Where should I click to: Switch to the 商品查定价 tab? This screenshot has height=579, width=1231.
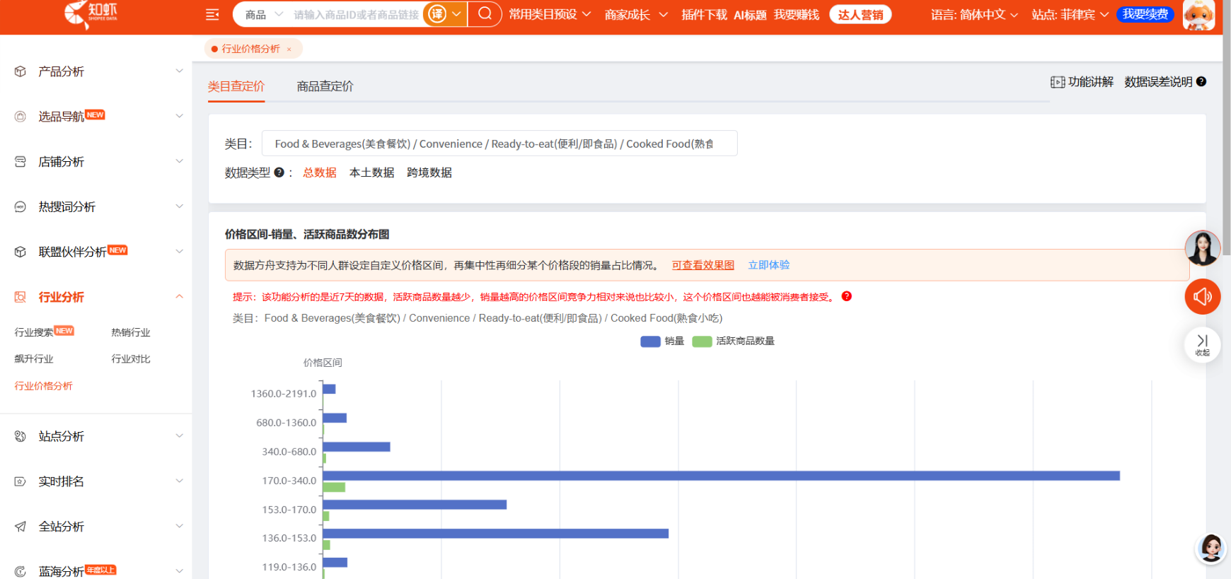click(325, 86)
